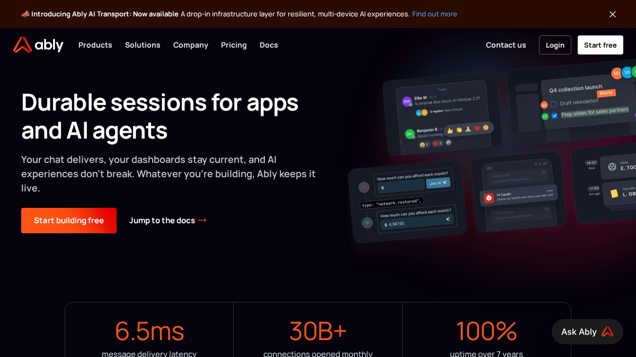Click the Contact us link
636x357 pixels.
[x=506, y=45]
